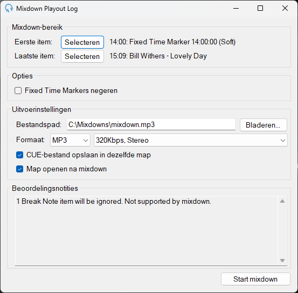Click the Start mixdown button
Screen dimensions: 298x293
[255, 279]
